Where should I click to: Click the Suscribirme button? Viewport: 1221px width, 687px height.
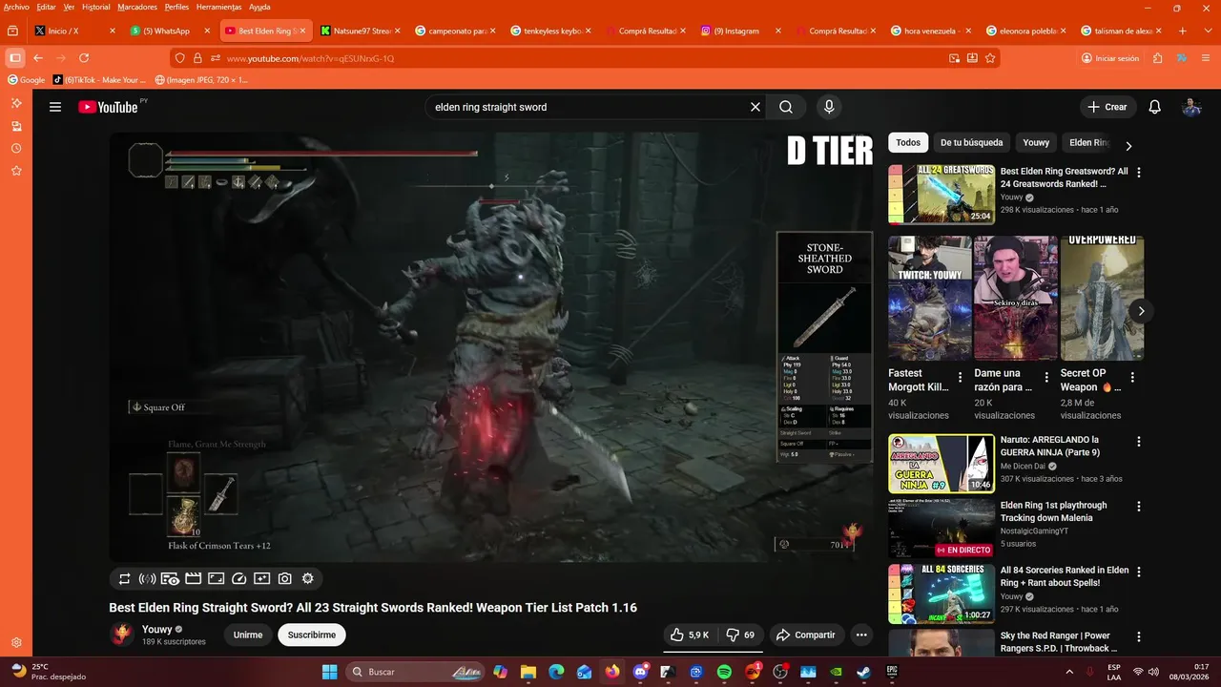pyautogui.click(x=312, y=635)
